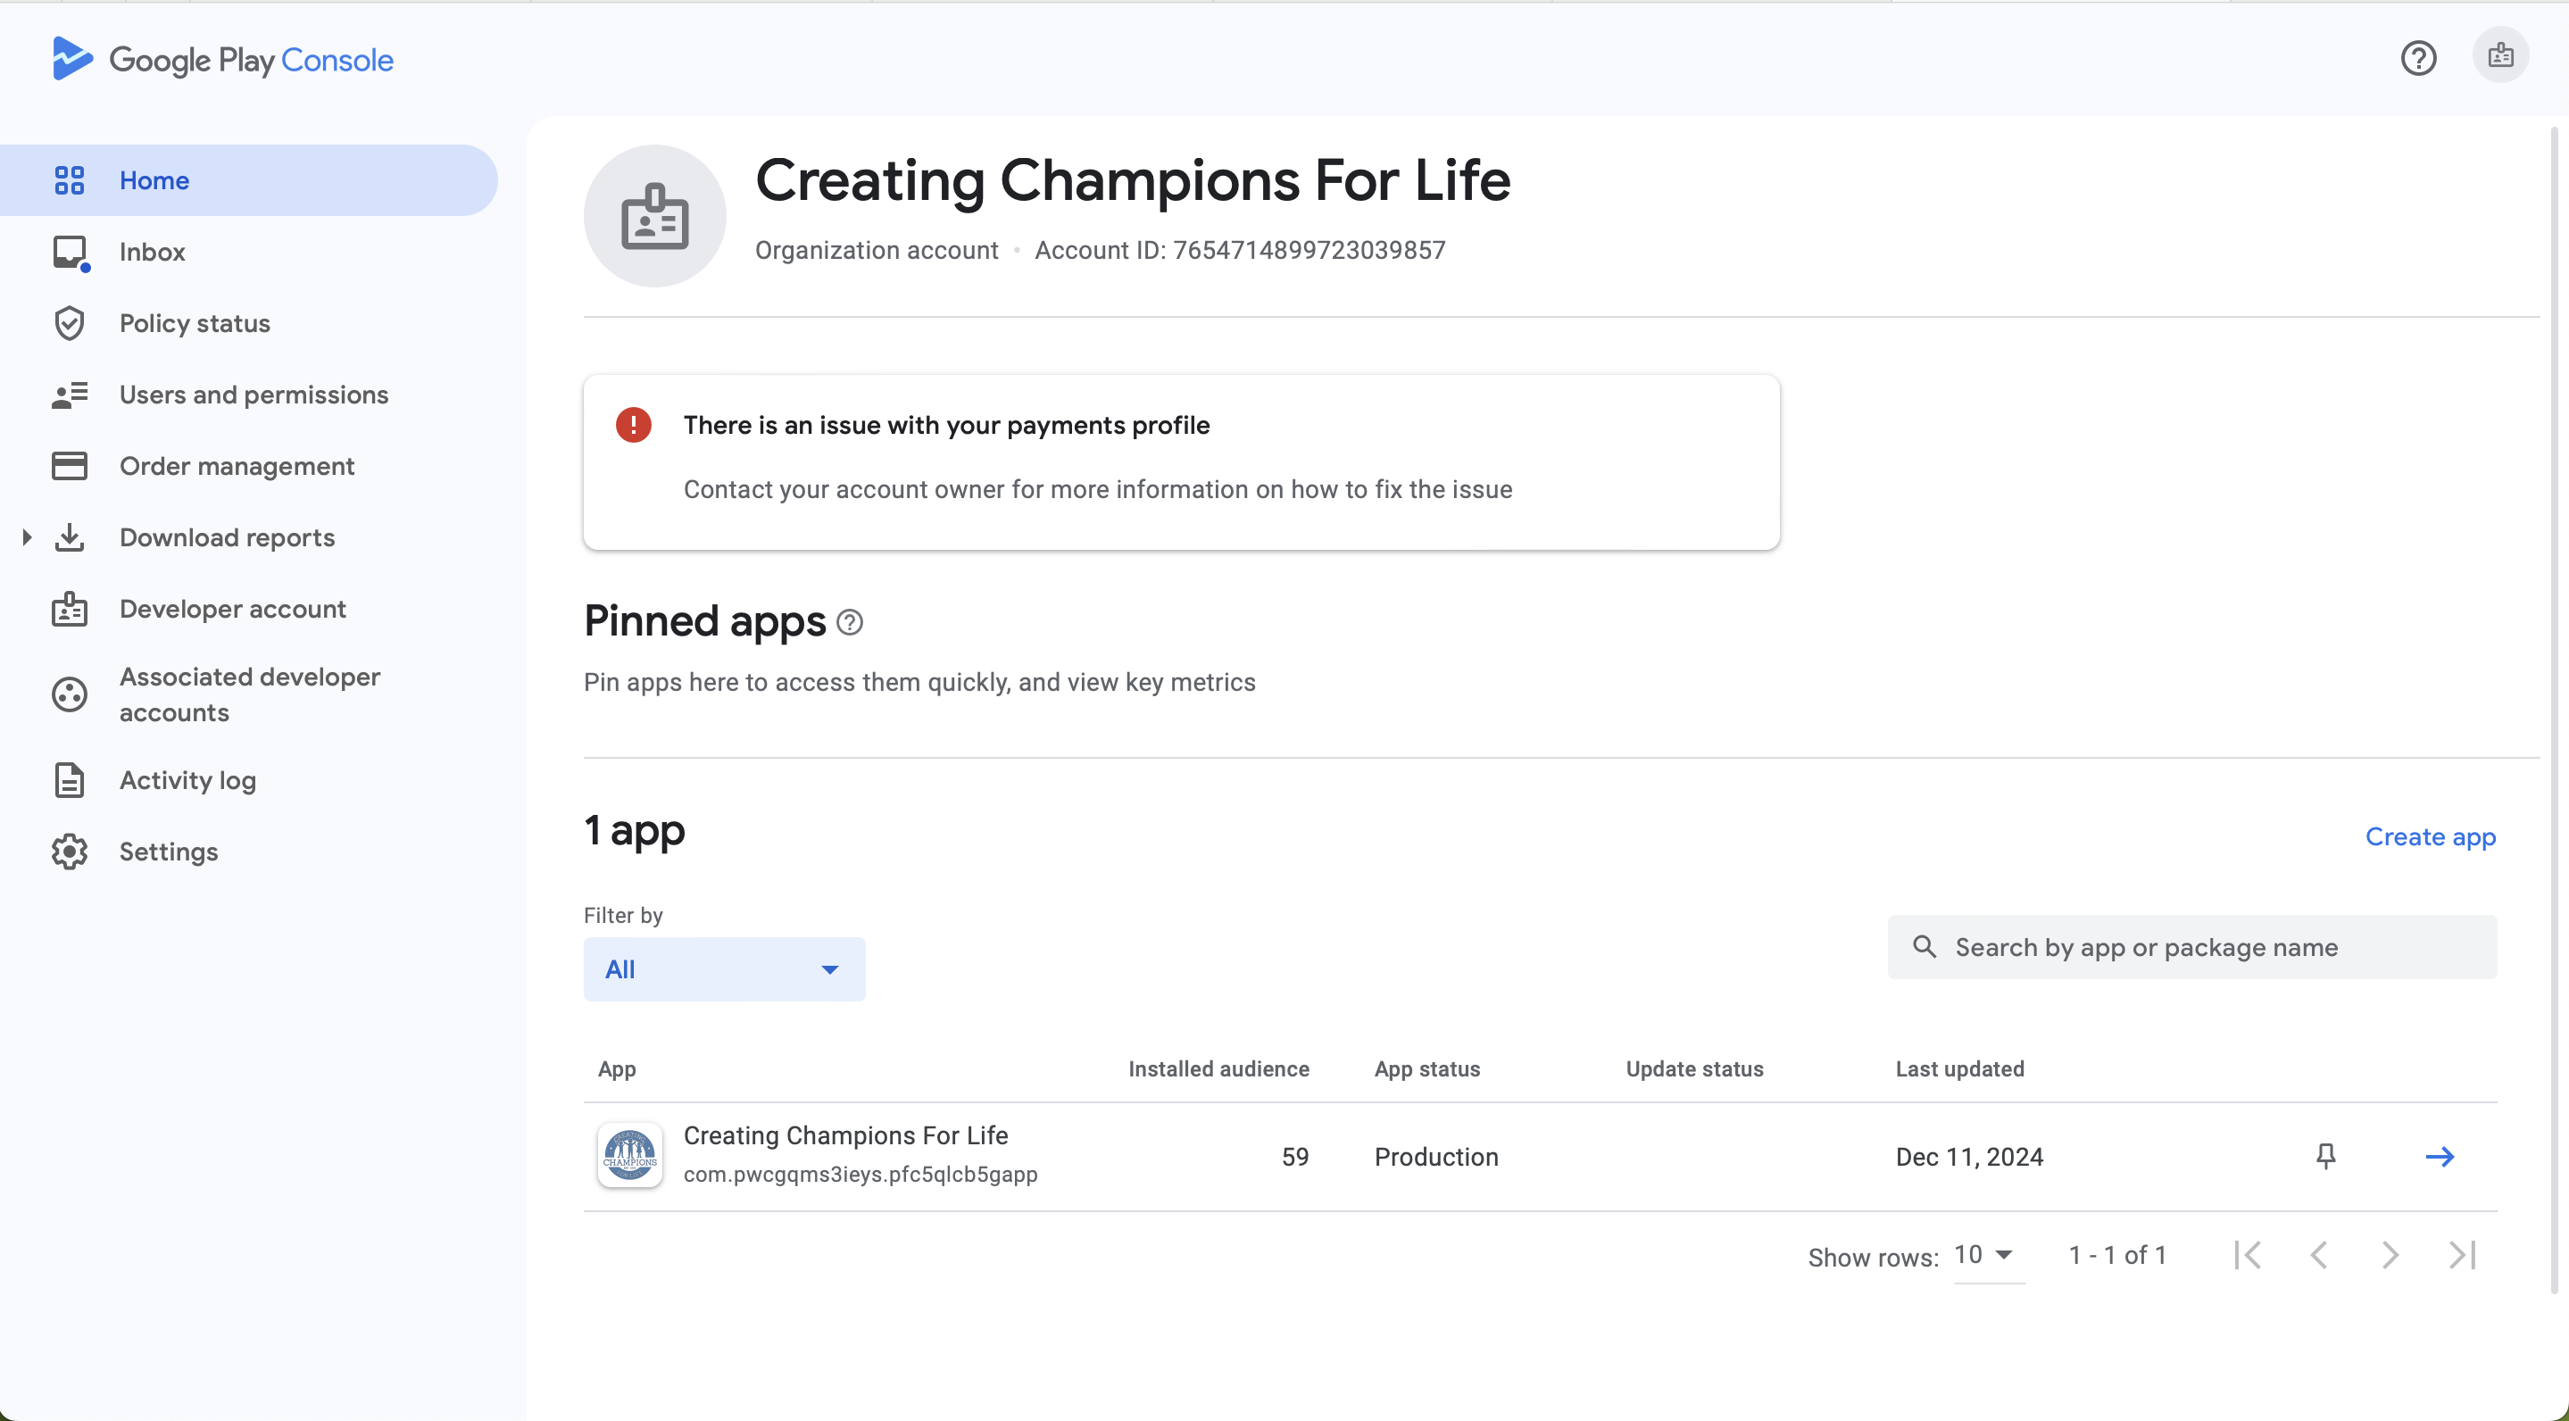The height and width of the screenshot is (1421, 2569).
Task: Jump to the last page of apps
Action: (2462, 1254)
